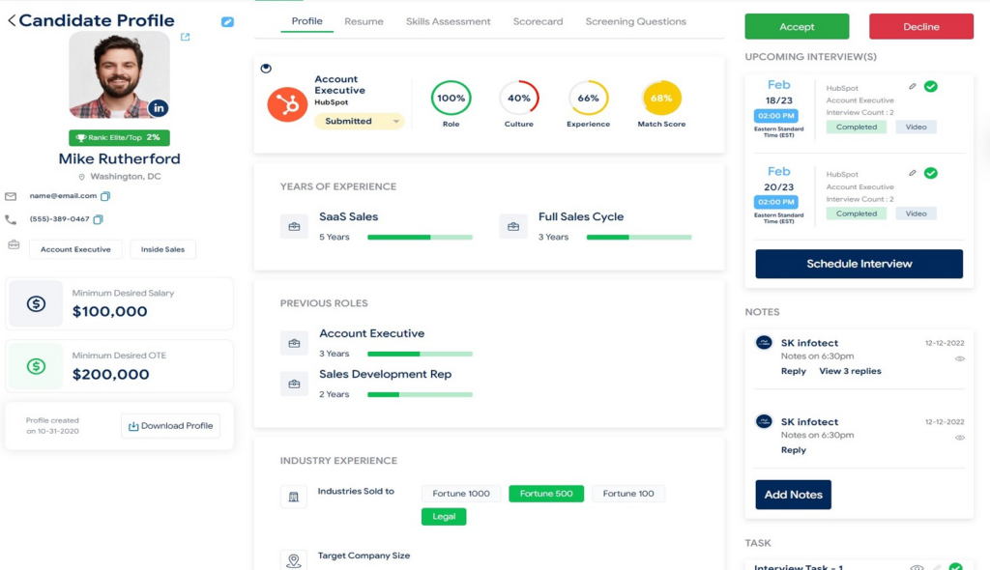
Task: Click the building icon beside Industries Sold to
Action: [x=294, y=497]
